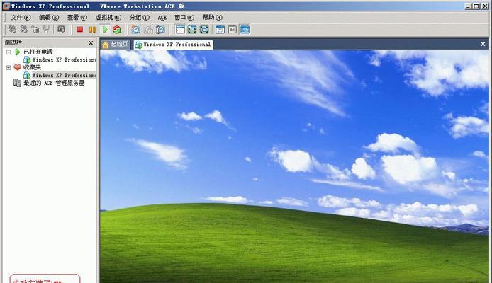Viewport: 492px width, 283px height.
Task: Collapse the 已打开电源 tree node
Action: pyautogui.click(x=9, y=52)
